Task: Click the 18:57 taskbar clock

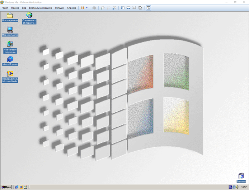Action: click(244, 187)
